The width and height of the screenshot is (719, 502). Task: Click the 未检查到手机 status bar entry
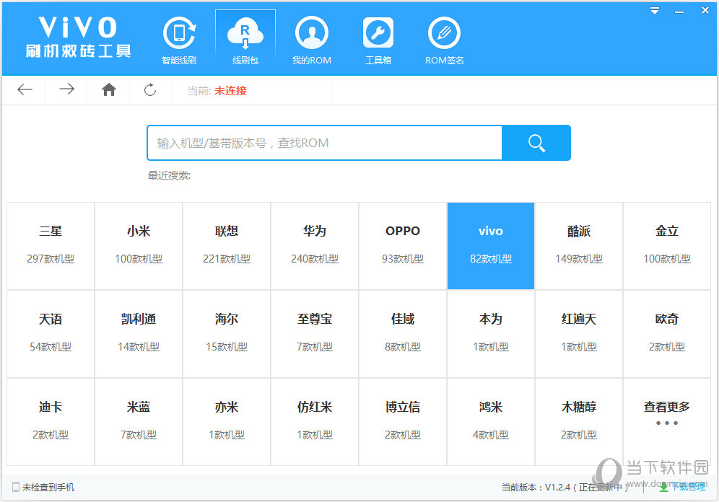pos(43,488)
